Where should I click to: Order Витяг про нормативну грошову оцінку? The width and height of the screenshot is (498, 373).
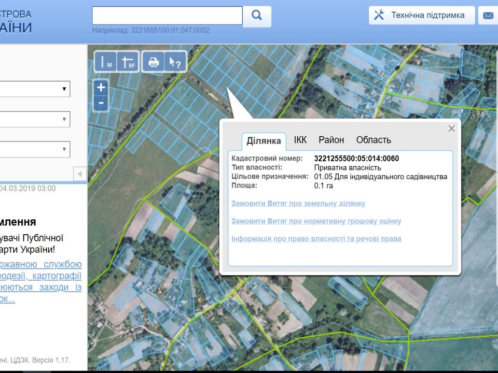click(x=316, y=221)
